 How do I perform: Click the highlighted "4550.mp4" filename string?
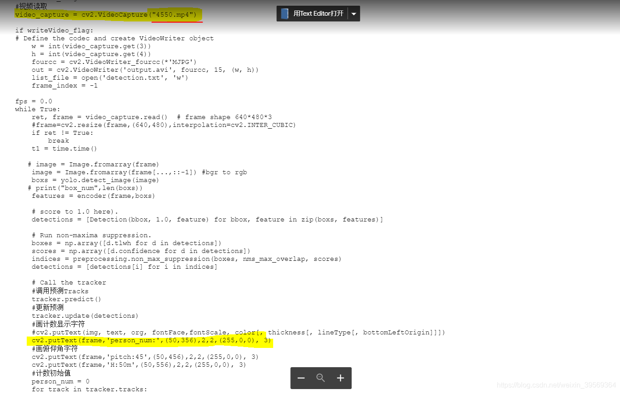click(x=174, y=15)
